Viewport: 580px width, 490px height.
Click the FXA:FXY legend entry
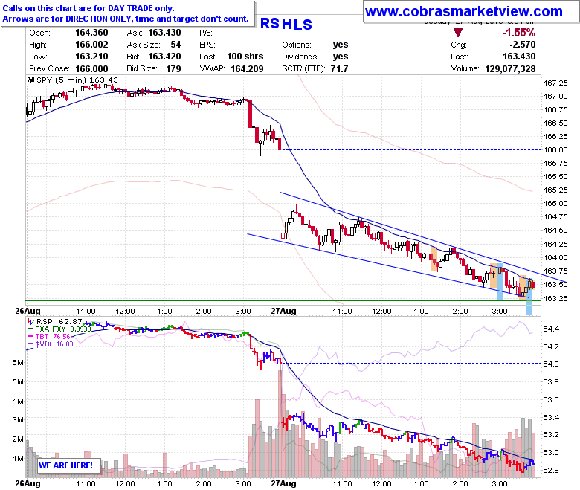pos(59,329)
